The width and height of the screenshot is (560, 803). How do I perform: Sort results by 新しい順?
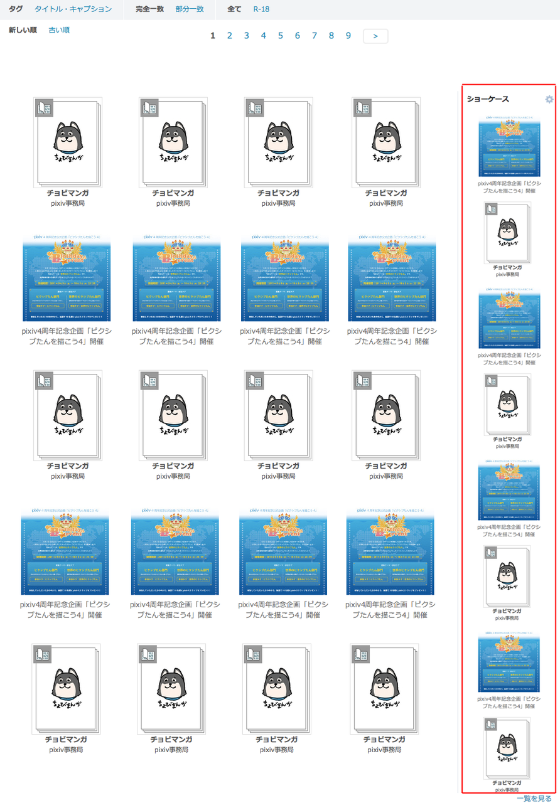click(23, 30)
